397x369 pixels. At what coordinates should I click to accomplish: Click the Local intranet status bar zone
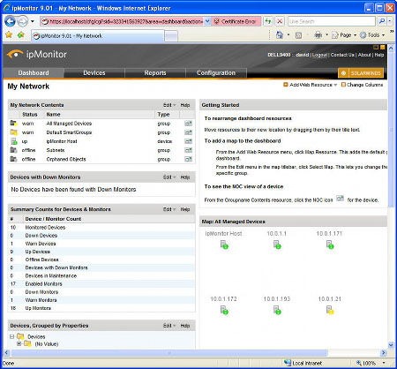click(303, 363)
